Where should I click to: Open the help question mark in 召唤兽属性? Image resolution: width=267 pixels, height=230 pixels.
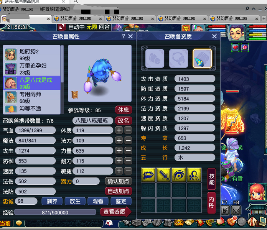(x=124, y=36)
